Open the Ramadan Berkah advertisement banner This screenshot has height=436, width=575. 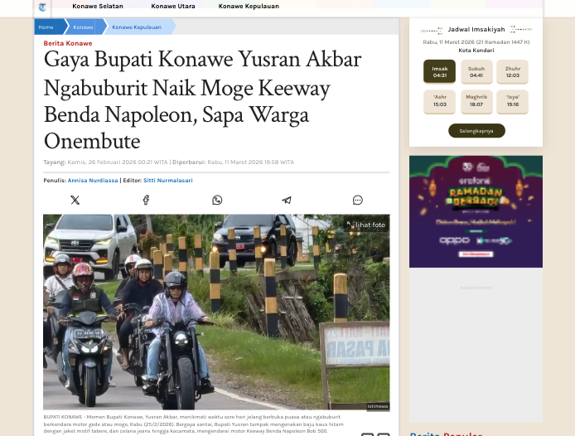pos(476,211)
